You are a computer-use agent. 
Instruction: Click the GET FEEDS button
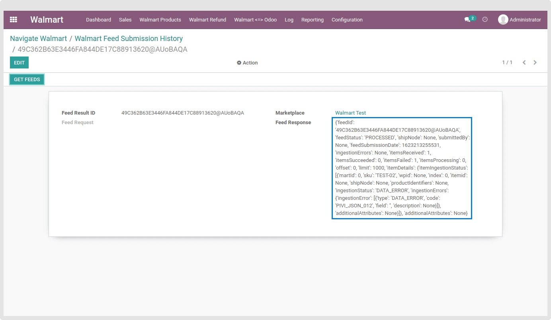[27, 80]
